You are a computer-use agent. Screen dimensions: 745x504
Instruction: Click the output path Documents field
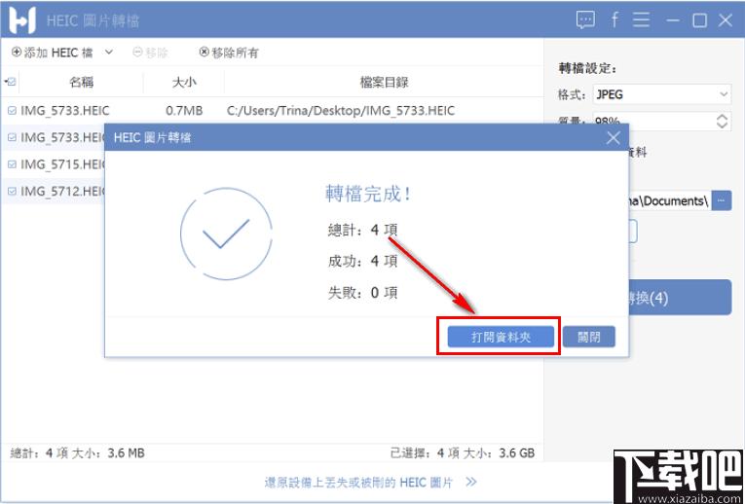[x=669, y=200]
